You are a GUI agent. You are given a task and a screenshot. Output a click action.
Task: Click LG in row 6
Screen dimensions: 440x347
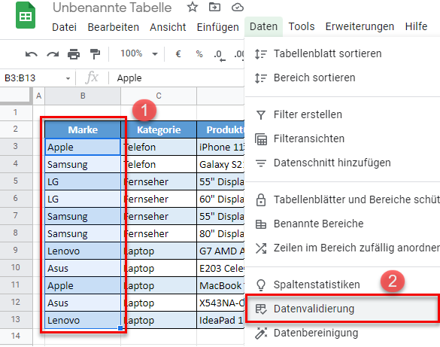(x=83, y=199)
